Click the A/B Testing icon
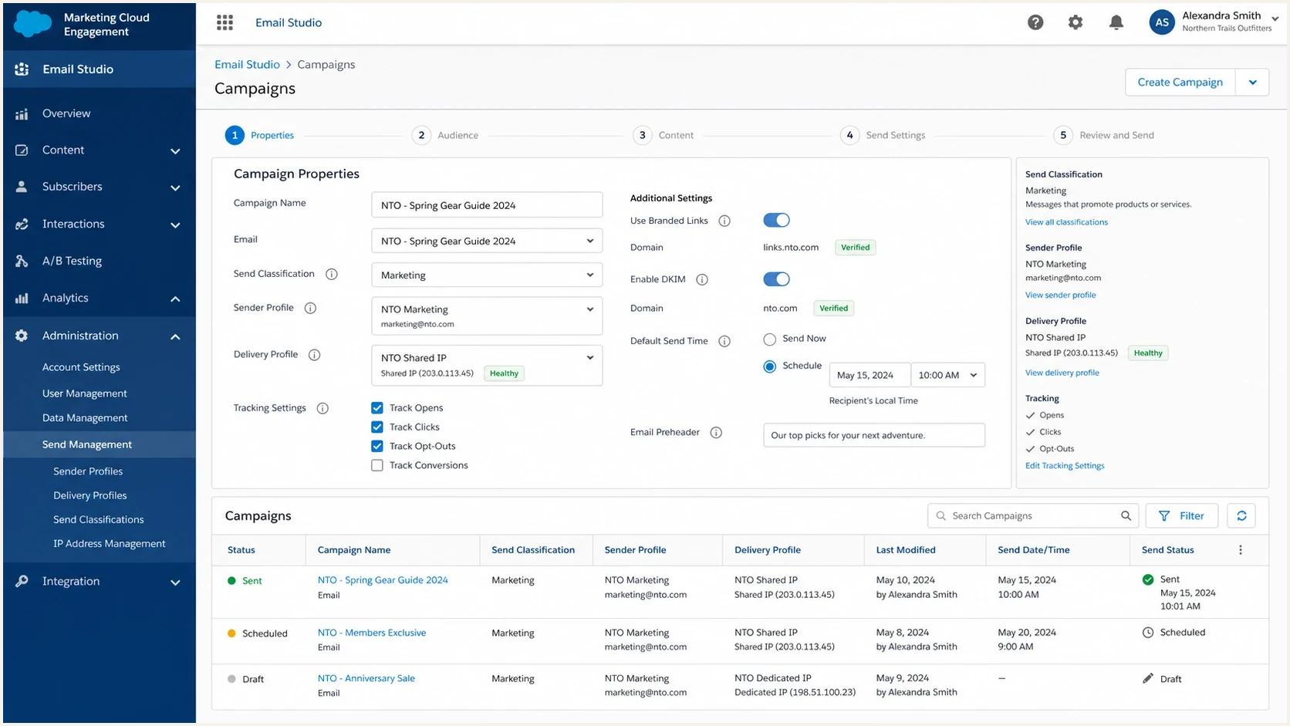Viewport: 1290px width, 726px height. click(22, 261)
